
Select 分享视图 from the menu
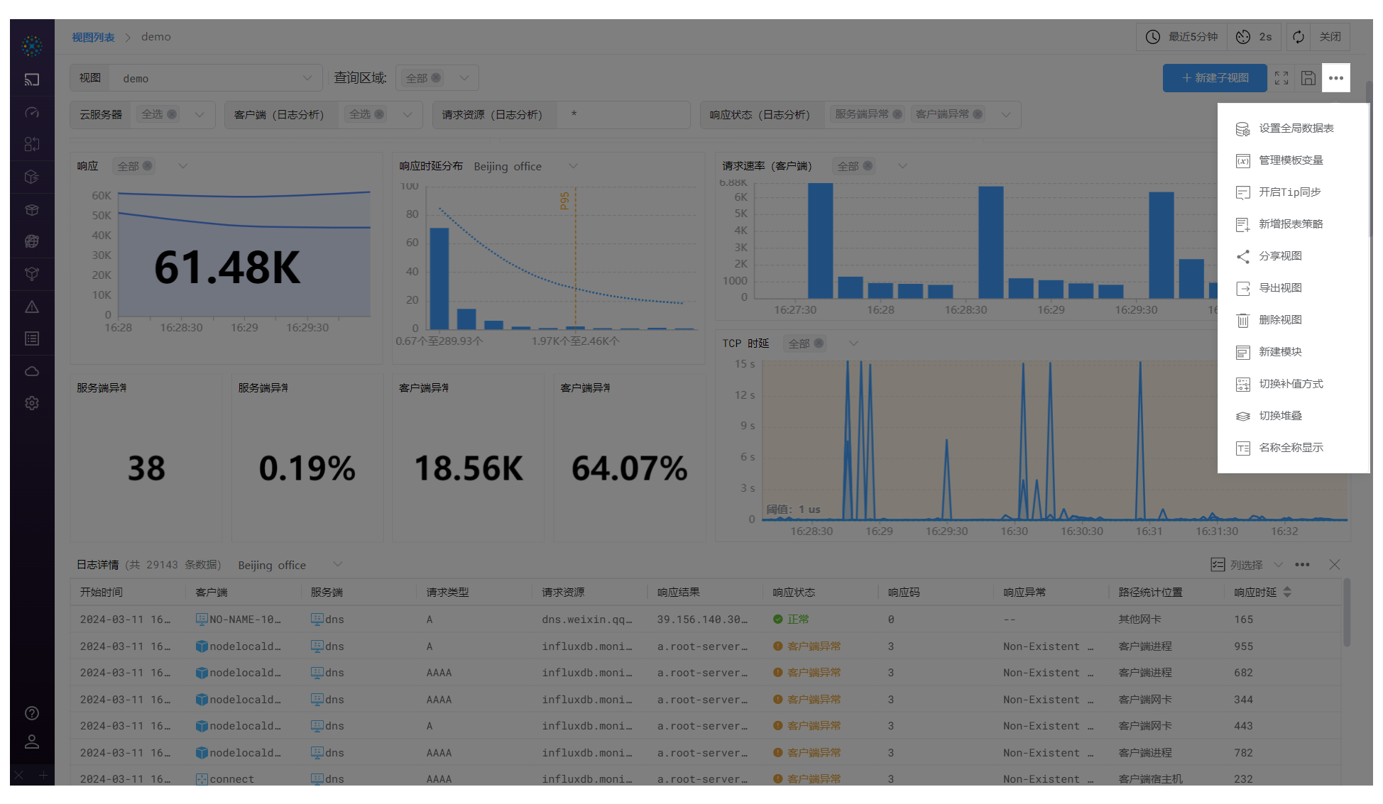pos(1280,256)
